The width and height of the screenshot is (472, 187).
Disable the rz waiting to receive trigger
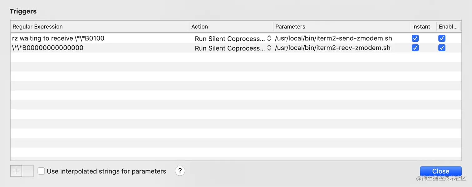[442, 38]
